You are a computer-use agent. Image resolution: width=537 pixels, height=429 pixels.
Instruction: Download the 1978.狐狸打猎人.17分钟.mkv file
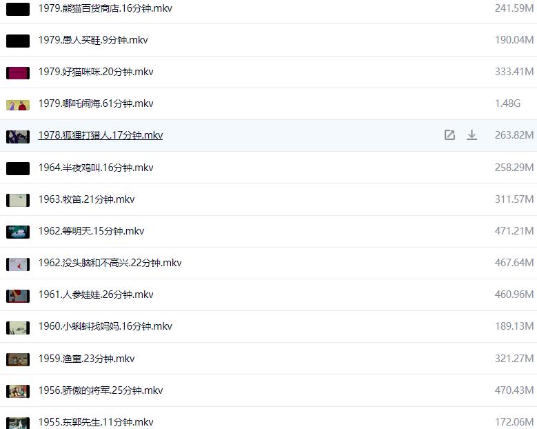[x=472, y=135]
